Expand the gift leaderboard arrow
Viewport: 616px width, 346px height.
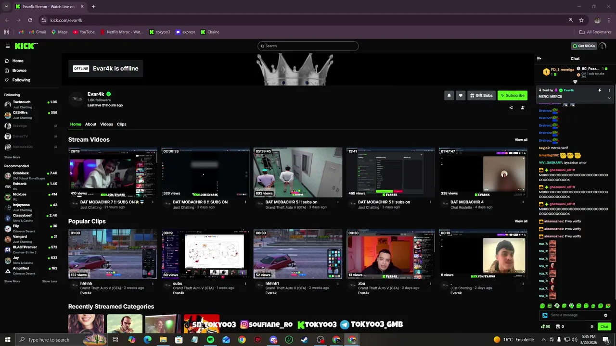[575, 82]
